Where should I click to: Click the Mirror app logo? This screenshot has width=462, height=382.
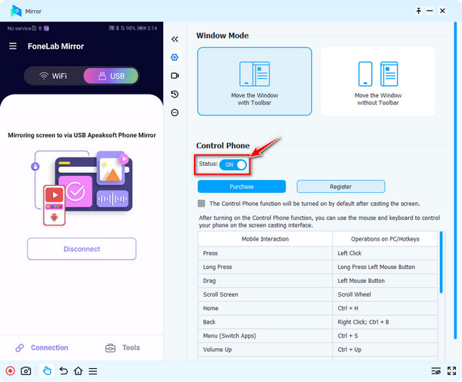pyautogui.click(x=16, y=11)
